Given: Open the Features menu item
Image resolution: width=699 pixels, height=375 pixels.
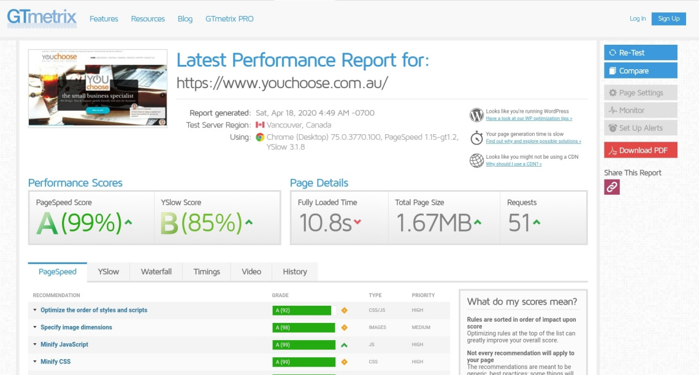Looking at the screenshot, I should pos(104,19).
